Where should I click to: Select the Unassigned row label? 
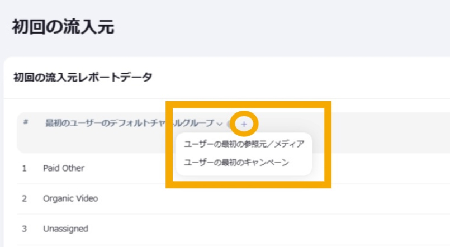[65, 229]
